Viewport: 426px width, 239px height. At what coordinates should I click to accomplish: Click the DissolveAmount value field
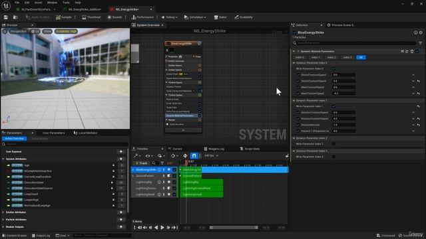coord(343,125)
